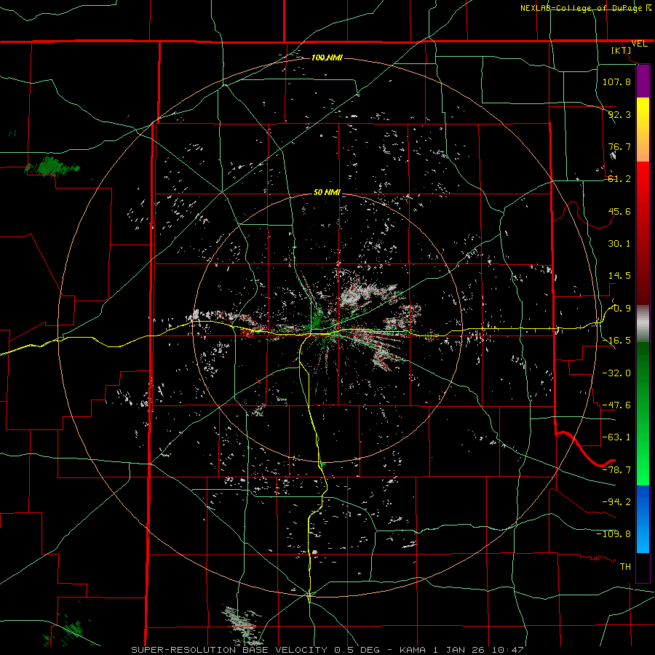
Task: Click the Super-Resolution Base Velocity caption
Action: click(x=327, y=650)
